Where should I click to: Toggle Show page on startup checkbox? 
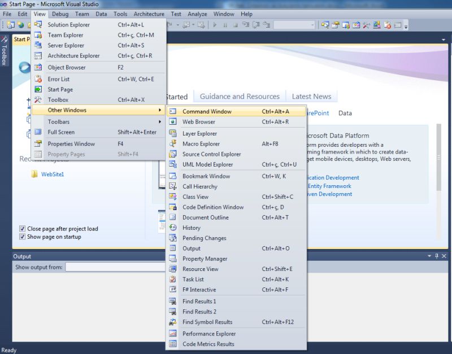click(x=22, y=237)
